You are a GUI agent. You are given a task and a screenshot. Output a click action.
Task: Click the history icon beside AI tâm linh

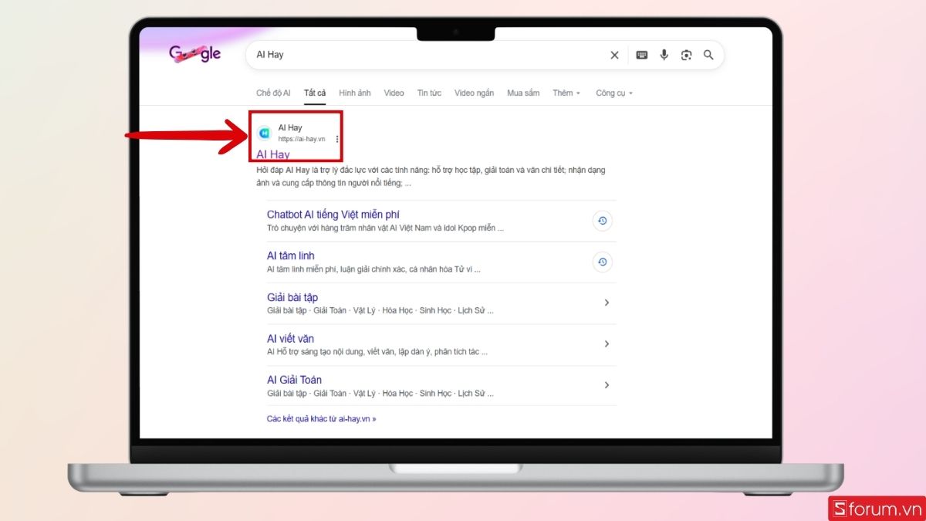click(603, 262)
